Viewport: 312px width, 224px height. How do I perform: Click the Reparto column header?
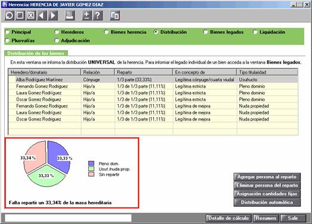(x=143, y=72)
